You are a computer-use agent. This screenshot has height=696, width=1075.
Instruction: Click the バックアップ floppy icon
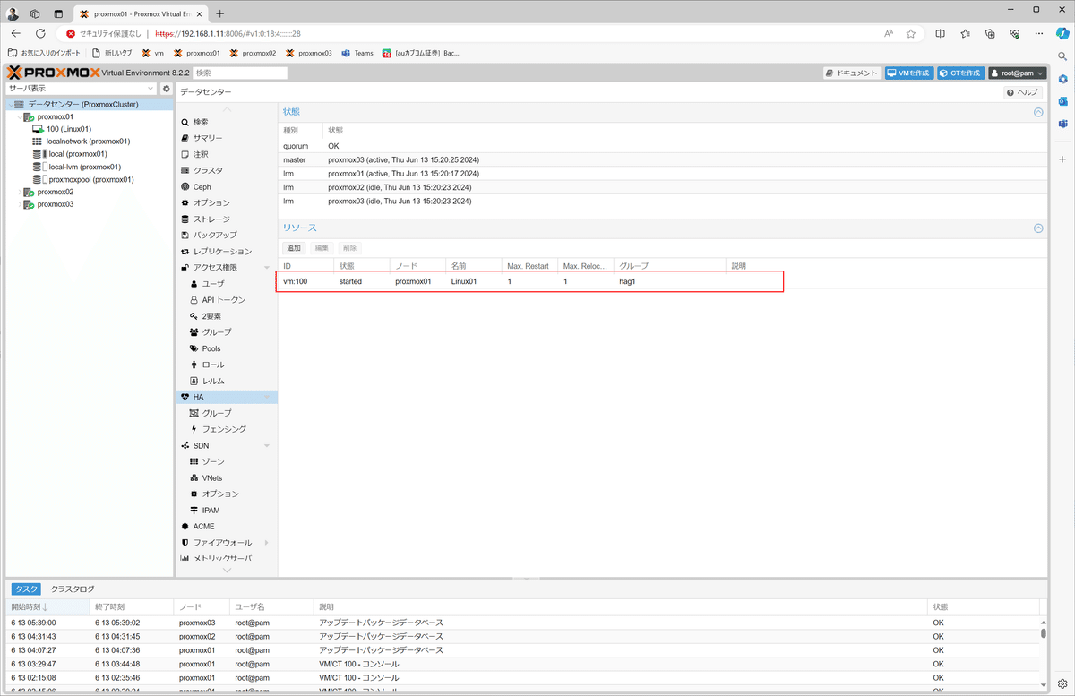pos(185,235)
